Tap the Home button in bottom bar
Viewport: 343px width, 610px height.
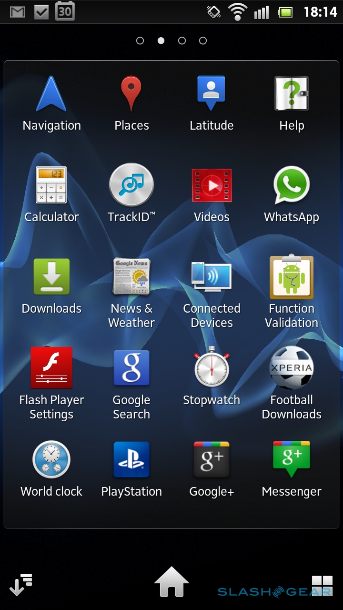(171, 581)
